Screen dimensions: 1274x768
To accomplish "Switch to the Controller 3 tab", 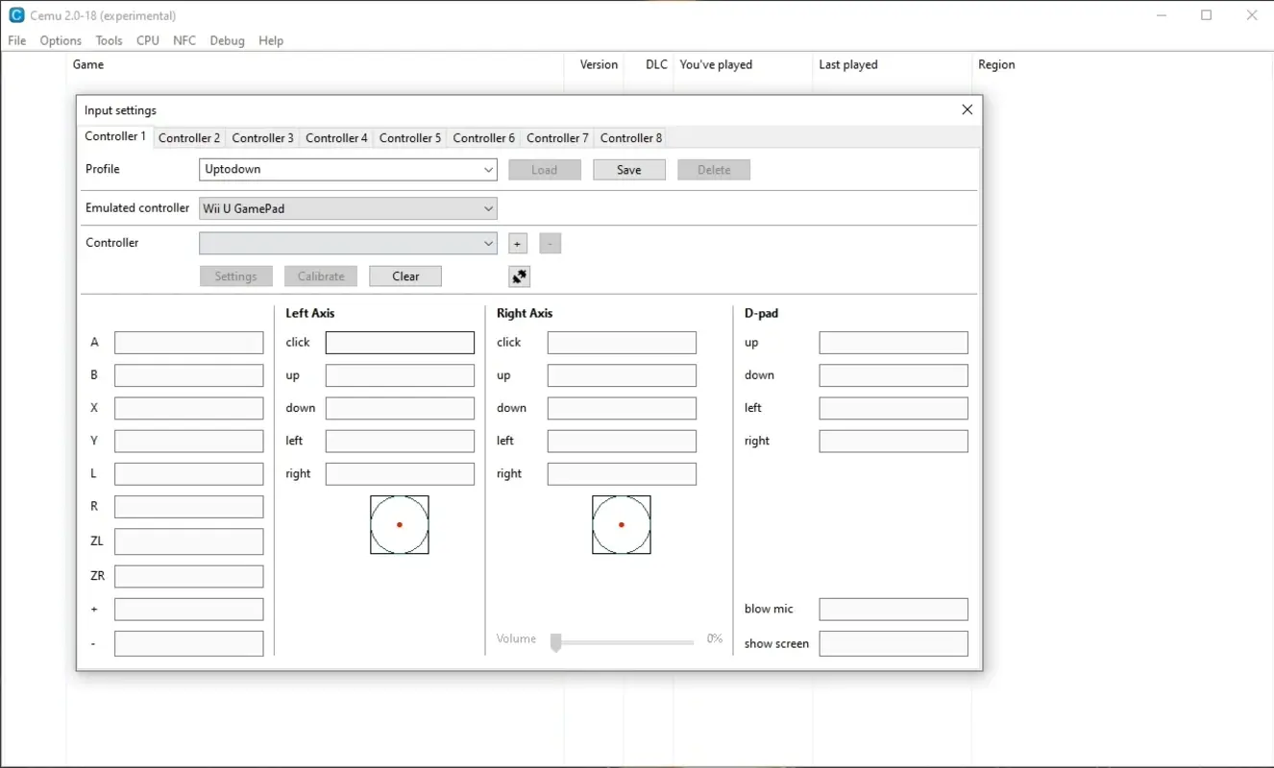I will (x=262, y=137).
